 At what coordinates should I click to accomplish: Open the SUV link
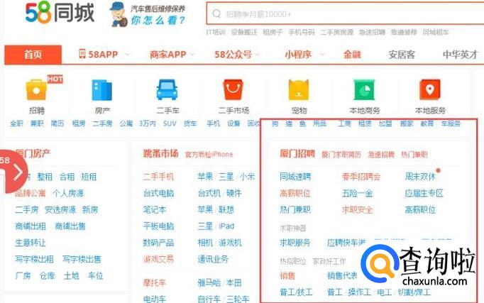click(170, 123)
